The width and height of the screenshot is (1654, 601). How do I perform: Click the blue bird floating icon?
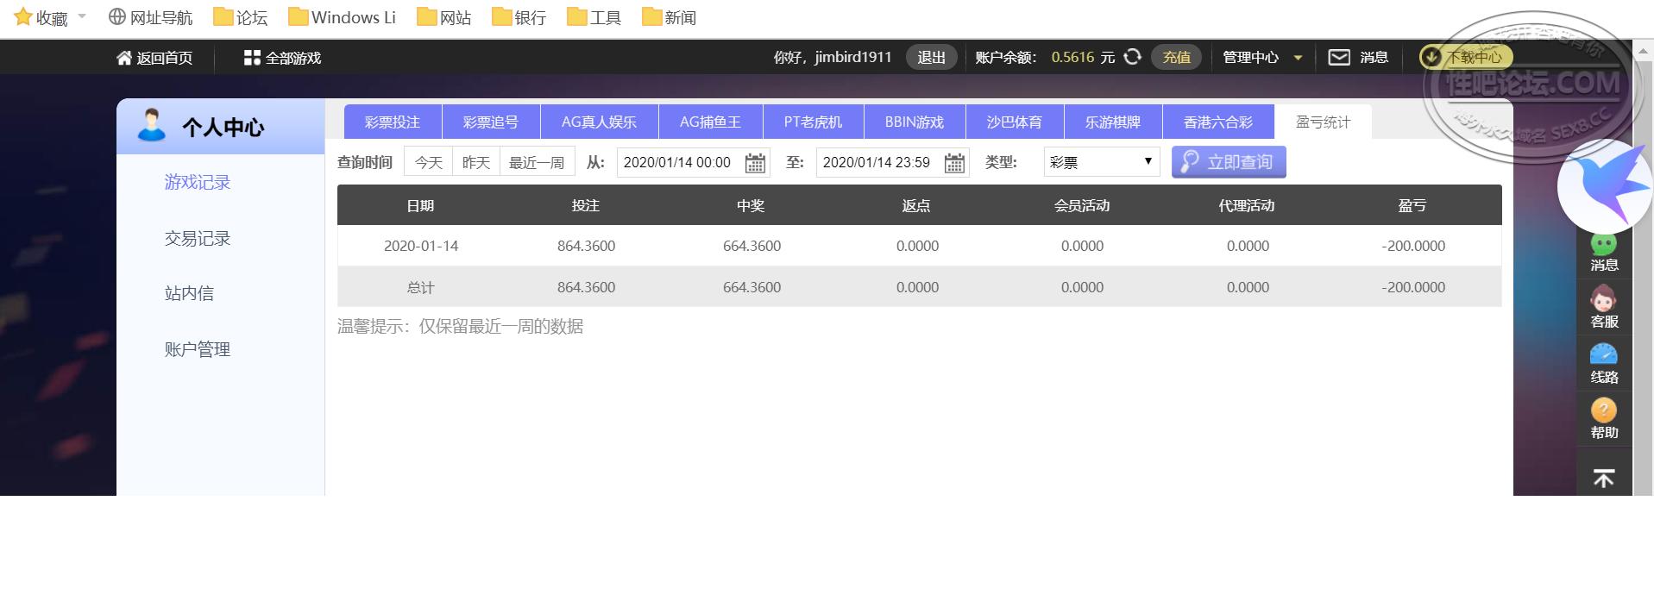tap(1605, 187)
